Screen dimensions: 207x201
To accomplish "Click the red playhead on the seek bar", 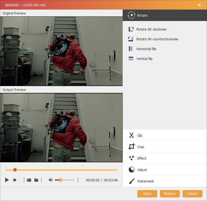I will tap(15, 170).
